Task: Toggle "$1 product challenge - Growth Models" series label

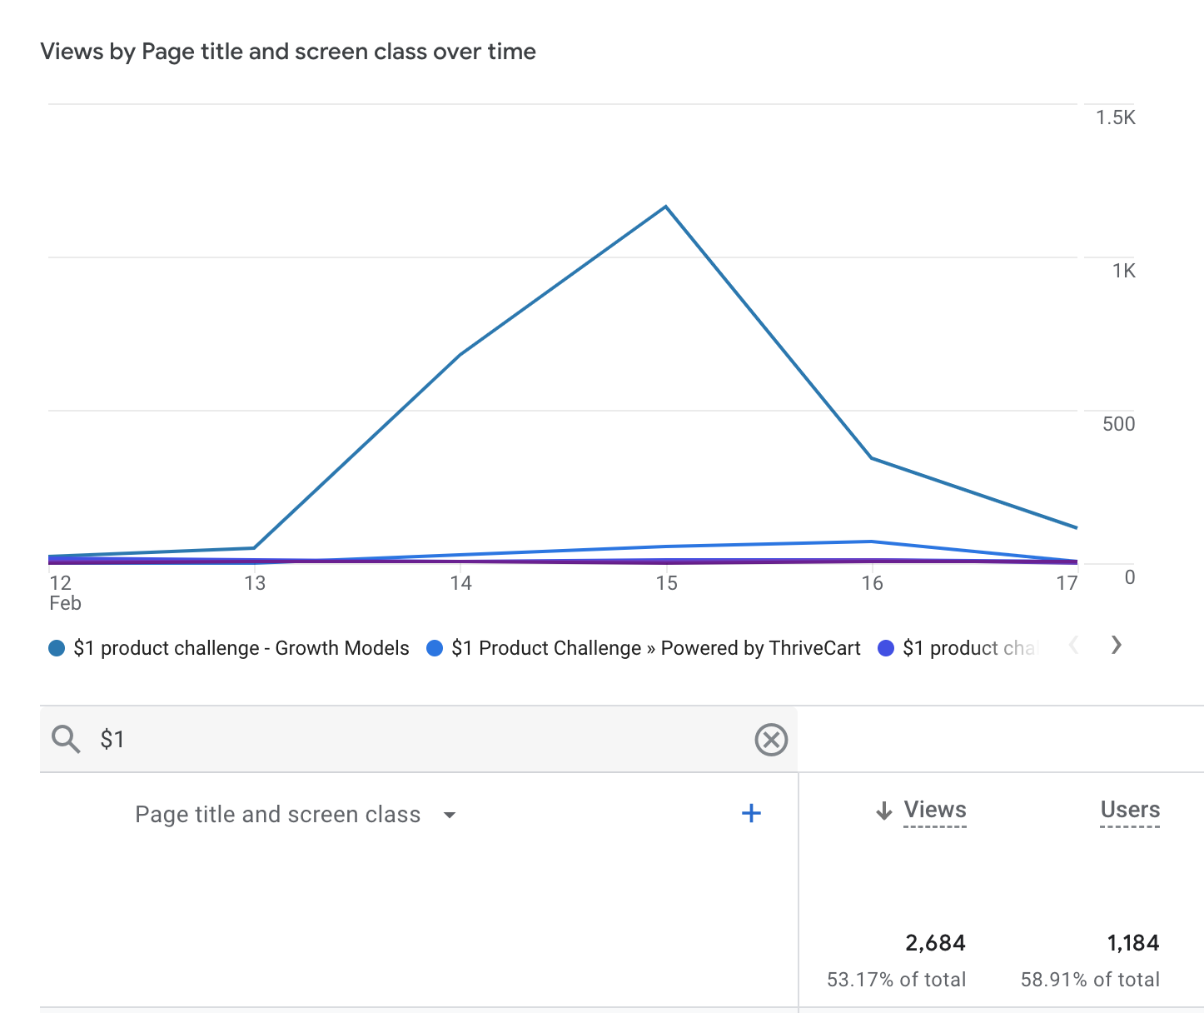Action: [241, 648]
